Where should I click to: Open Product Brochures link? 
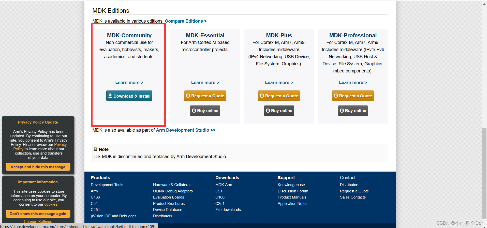click(x=169, y=204)
